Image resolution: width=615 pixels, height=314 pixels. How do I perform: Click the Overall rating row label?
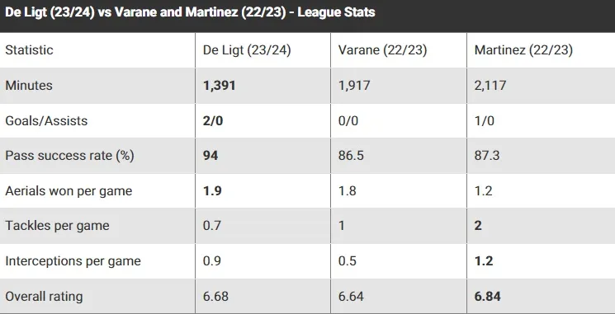point(44,297)
